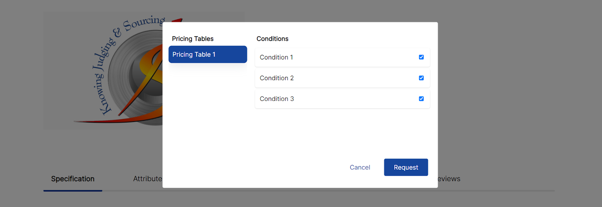Disable the Condition 3 checkbox
This screenshot has height=207, width=602.
click(x=421, y=99)
